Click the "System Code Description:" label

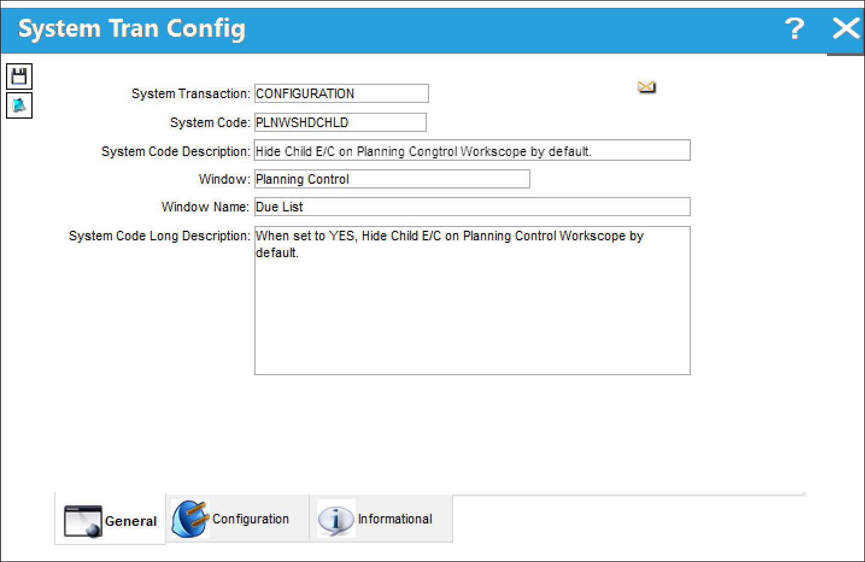[x=175, y=152]
